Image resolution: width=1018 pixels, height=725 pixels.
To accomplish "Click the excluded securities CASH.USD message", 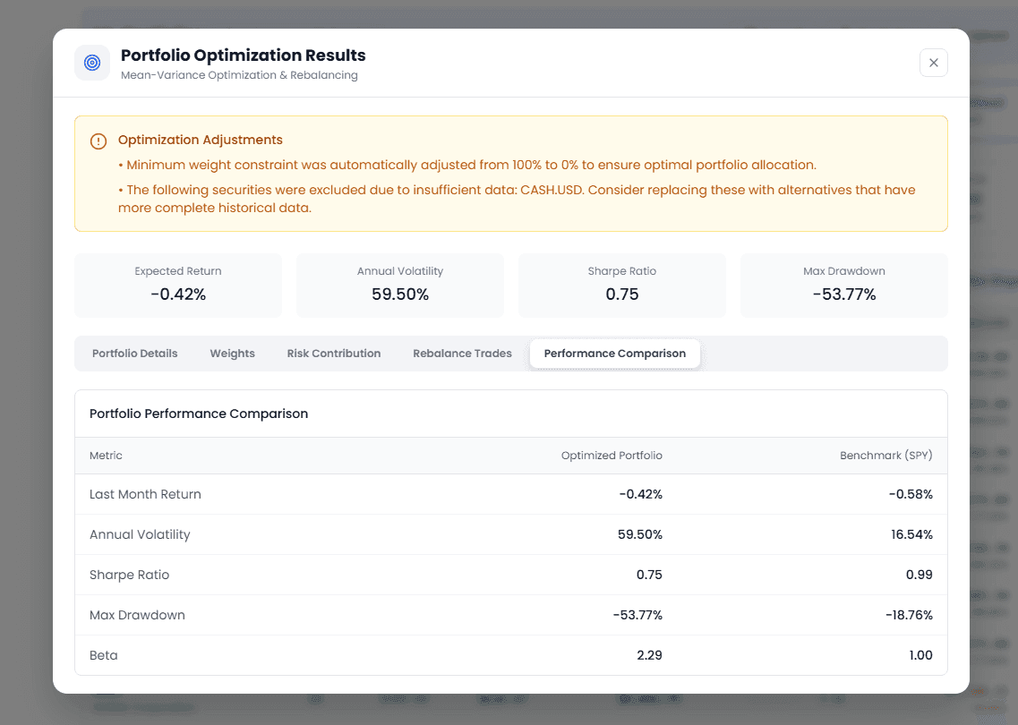I will point(517,199).
